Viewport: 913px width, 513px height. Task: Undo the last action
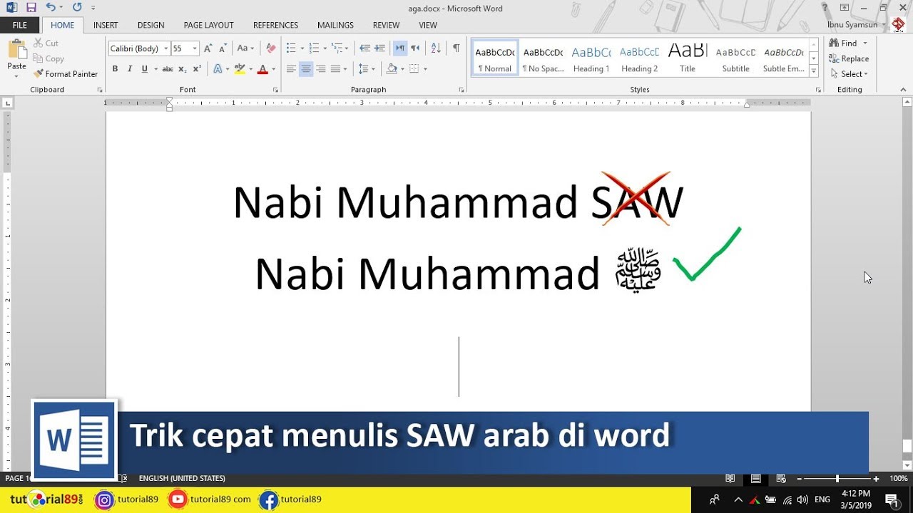click(50, 8)
